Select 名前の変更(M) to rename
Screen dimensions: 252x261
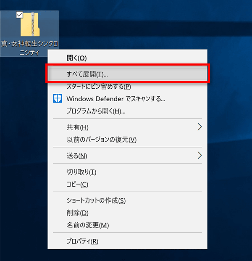(127, 225)
